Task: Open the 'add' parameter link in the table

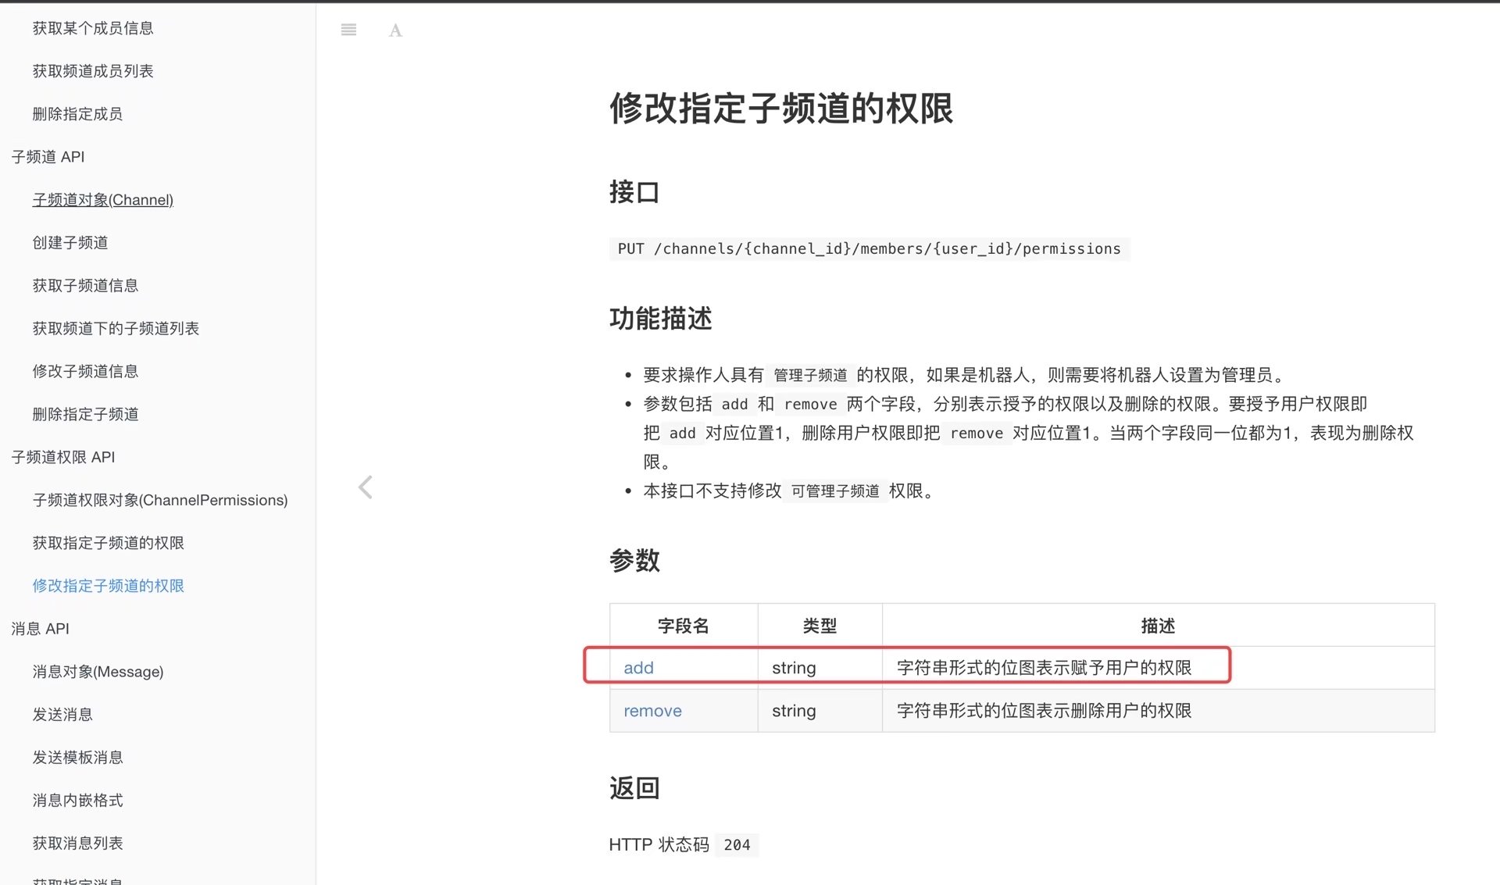Action: tap(638, 667)
